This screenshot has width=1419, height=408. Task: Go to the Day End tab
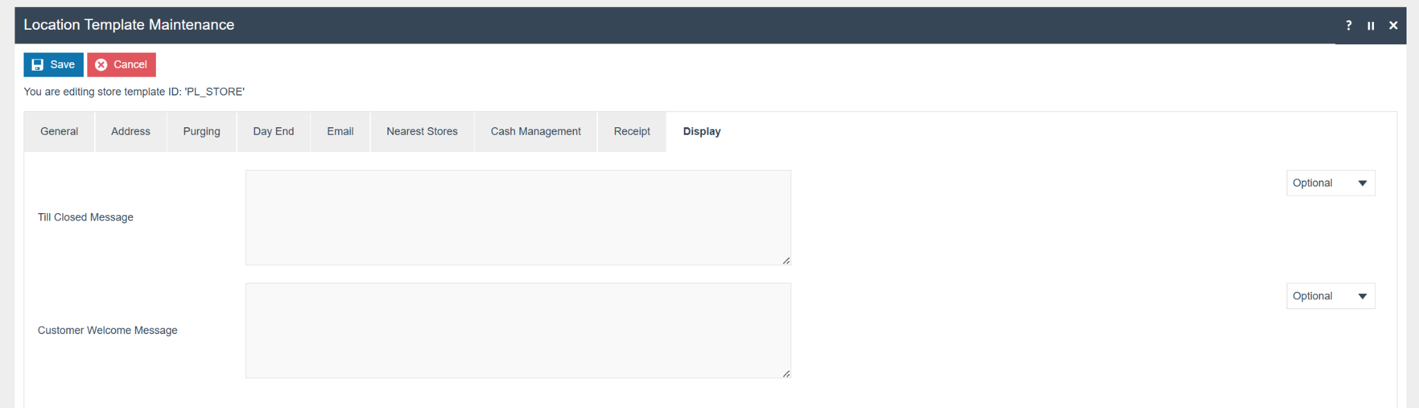(273, 131)
